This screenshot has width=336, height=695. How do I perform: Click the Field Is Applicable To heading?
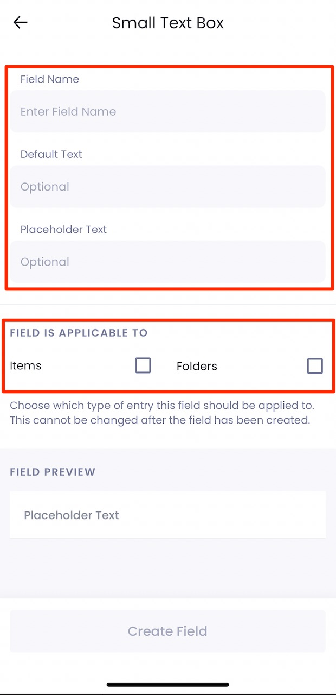(79, 333)
